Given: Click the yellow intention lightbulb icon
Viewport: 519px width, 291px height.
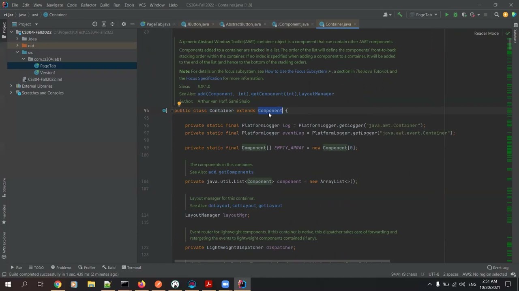Looking at the screenshot, I should (x=179, y=103).
